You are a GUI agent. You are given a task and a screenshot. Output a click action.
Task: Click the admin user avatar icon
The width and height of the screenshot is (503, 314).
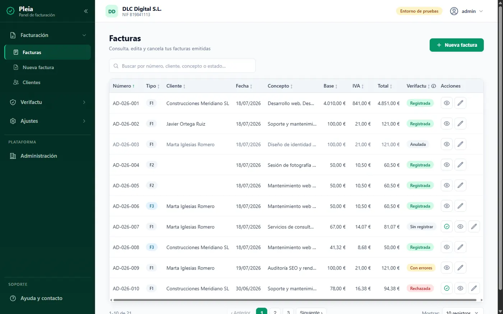coord(454,11)
